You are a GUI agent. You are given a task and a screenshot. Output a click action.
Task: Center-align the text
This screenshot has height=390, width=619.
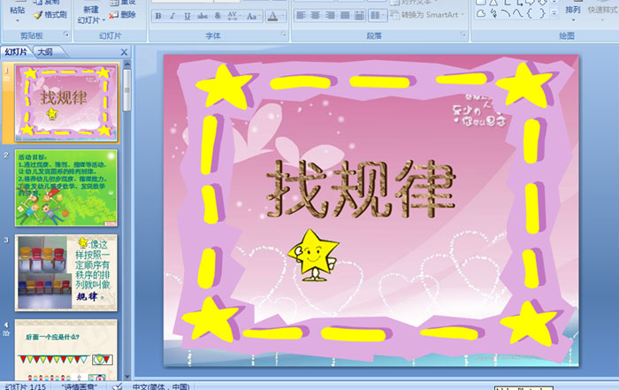click(x=316, y=15)
